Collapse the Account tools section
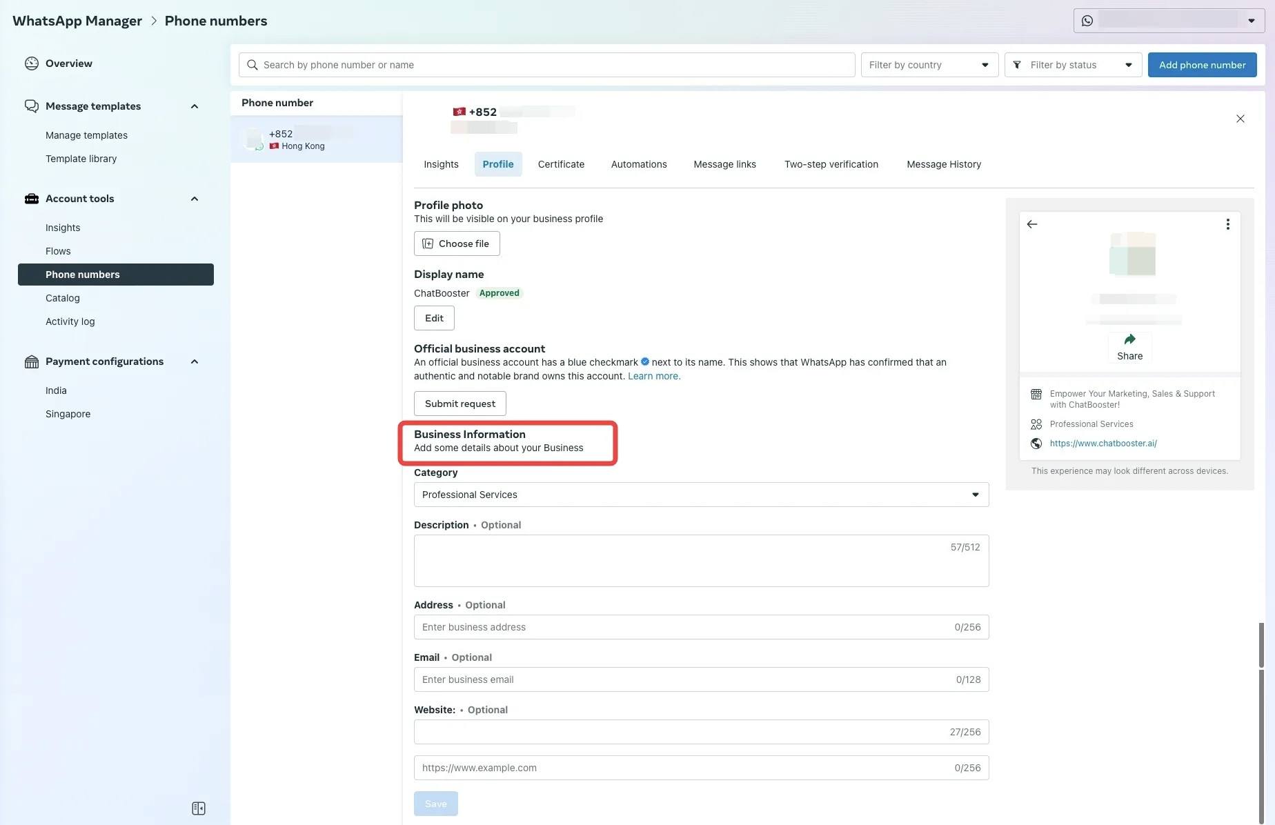This screenshot has width=1275, height=825. tap(195, 199)
